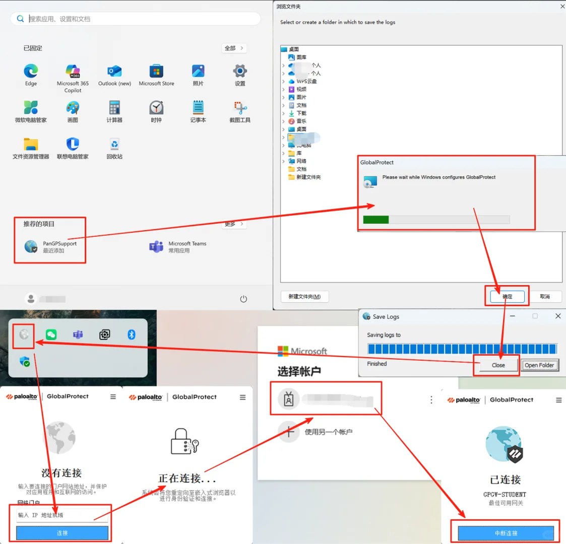
Task: Open 计算器 calculator
Action: pos(114,111)
